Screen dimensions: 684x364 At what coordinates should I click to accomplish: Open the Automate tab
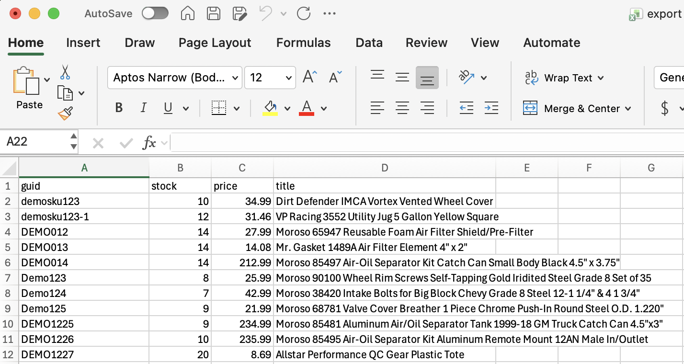pos(552,43)
